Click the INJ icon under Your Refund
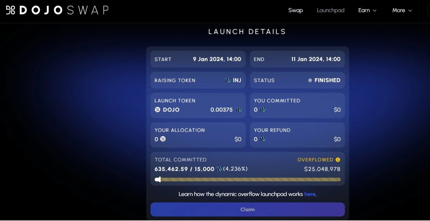430x221 pixels. pos(262,139)
